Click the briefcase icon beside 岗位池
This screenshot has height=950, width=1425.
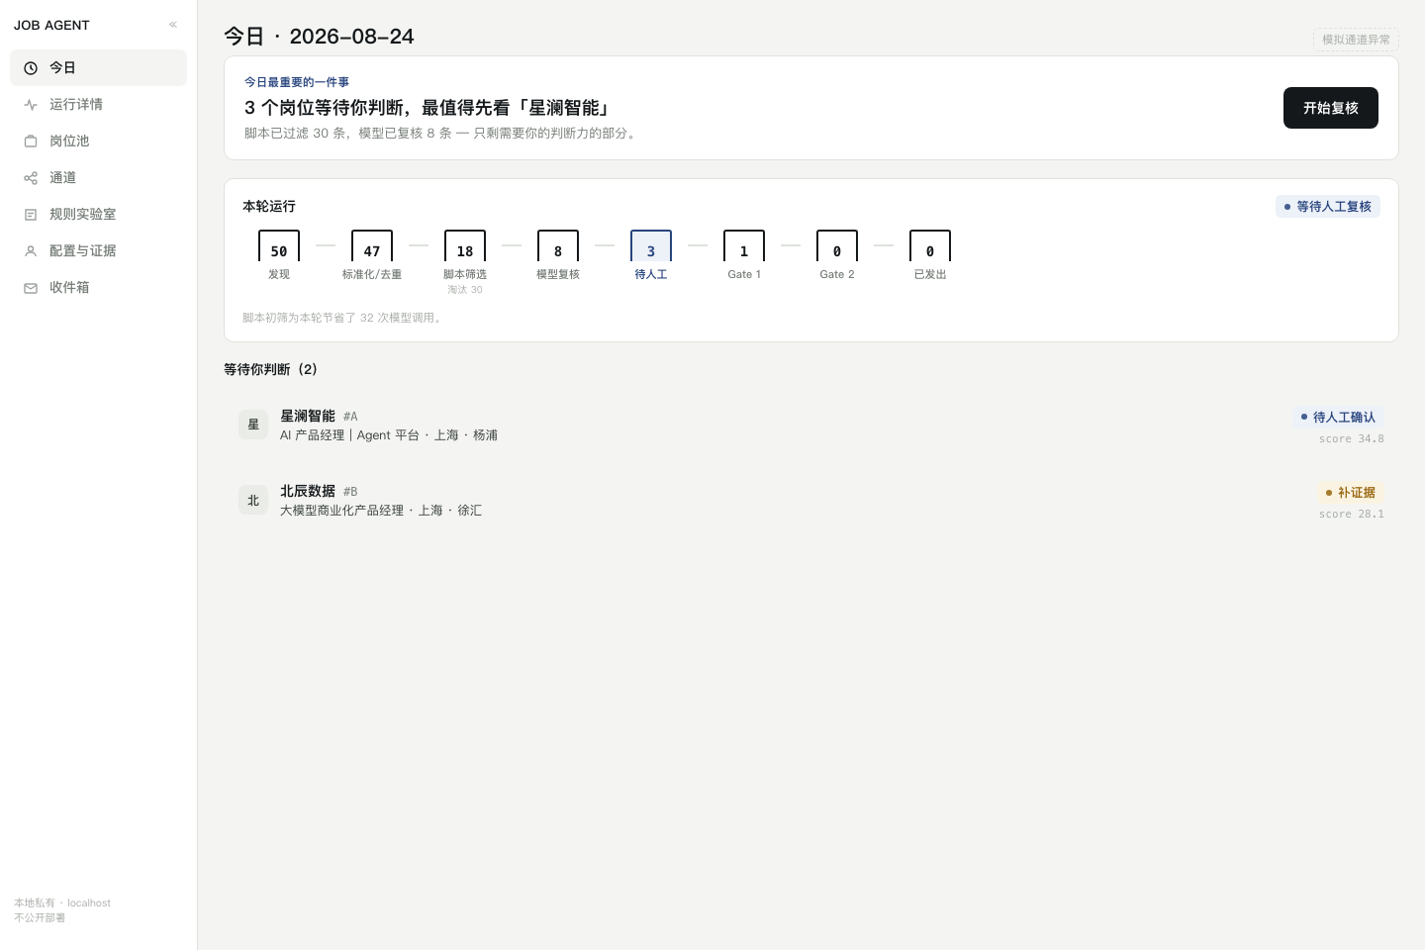click(31, 142)
